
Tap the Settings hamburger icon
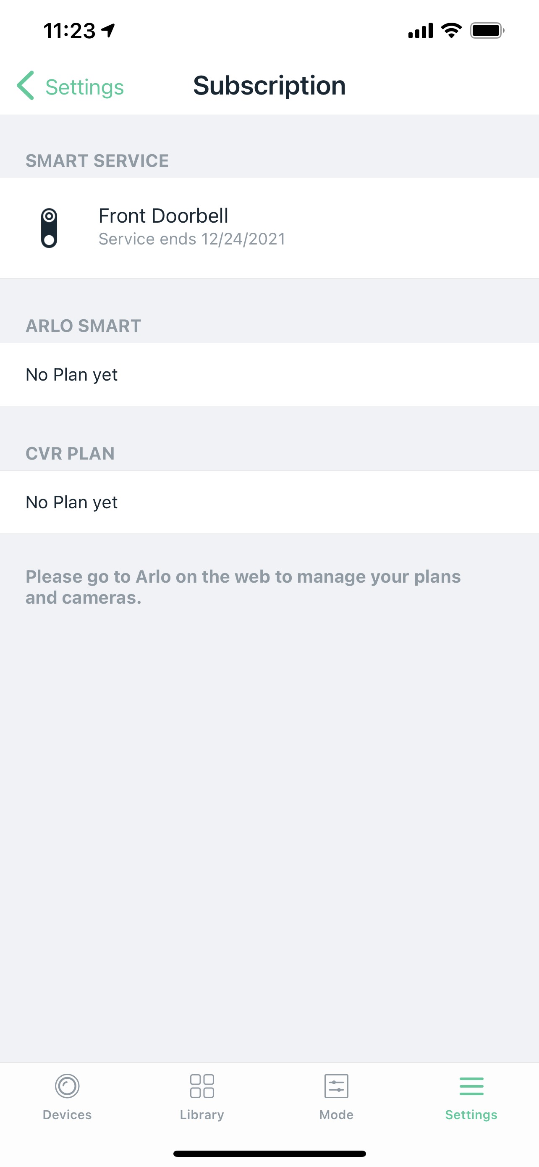(471, 1086)
